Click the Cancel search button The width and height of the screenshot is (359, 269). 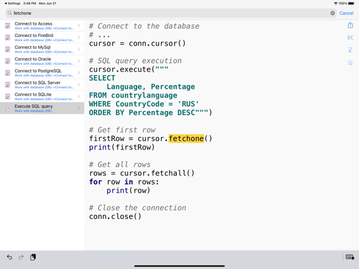click(x=346, y=13)
